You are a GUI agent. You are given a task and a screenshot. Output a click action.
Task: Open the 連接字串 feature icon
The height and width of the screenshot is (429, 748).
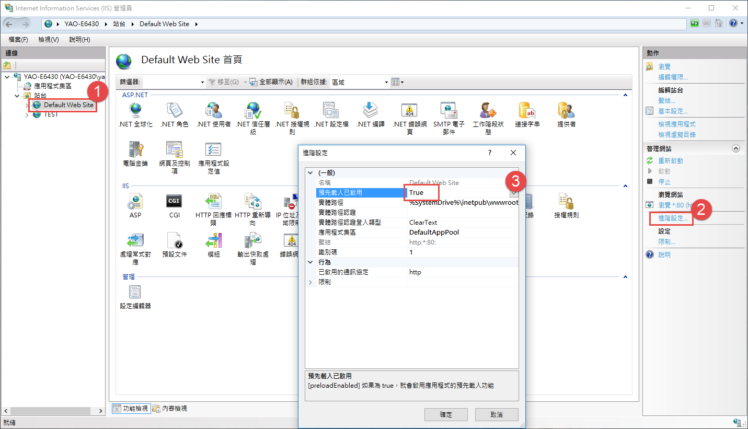(x=527, y=115)
